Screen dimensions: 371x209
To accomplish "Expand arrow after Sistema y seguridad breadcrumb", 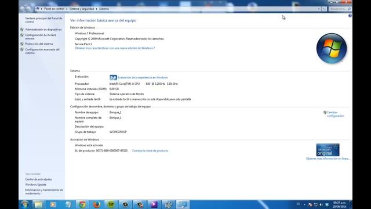I will coord(97,9).
